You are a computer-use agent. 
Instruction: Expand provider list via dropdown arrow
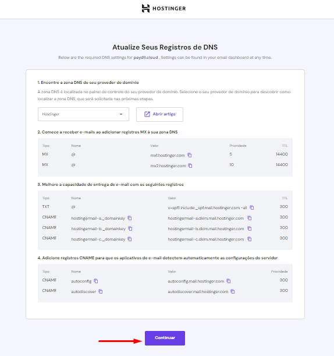(x=121, y=114)
